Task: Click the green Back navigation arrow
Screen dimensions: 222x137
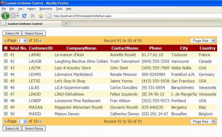Action: pos(6,16)
